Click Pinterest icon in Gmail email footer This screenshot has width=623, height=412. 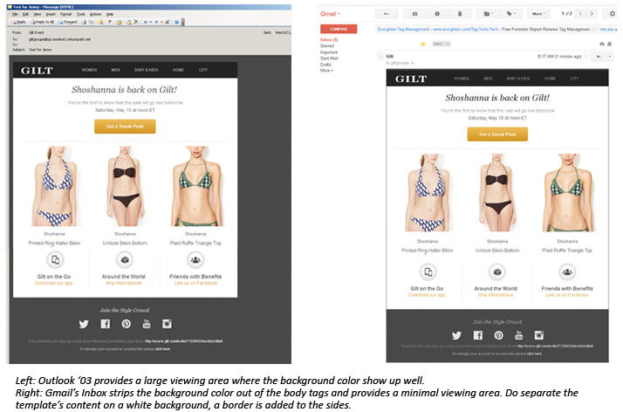click(498, 335)
